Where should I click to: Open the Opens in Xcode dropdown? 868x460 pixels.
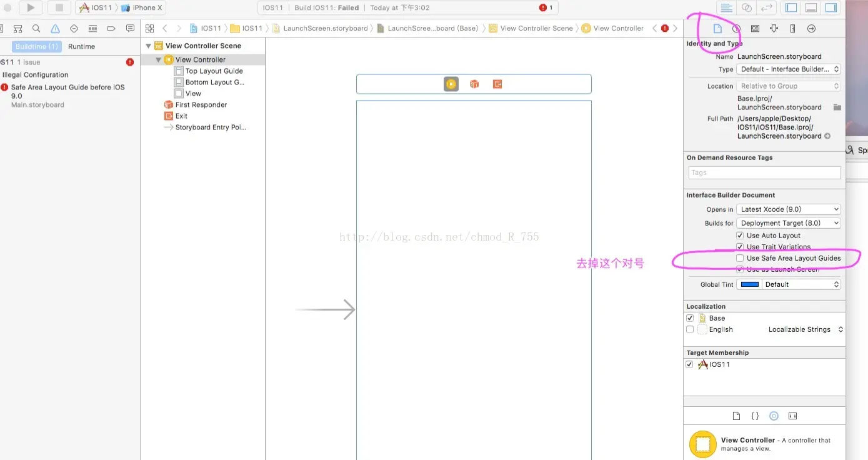(789, 209)
